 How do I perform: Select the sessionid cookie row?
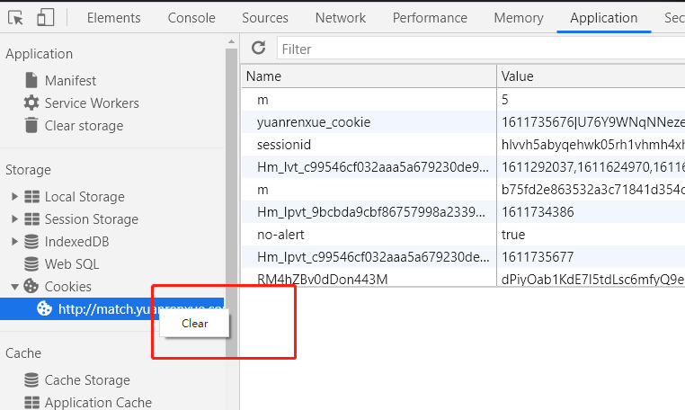(463, 145)
